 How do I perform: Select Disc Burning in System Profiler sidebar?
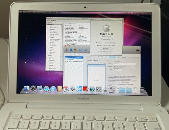click(53, 33)
